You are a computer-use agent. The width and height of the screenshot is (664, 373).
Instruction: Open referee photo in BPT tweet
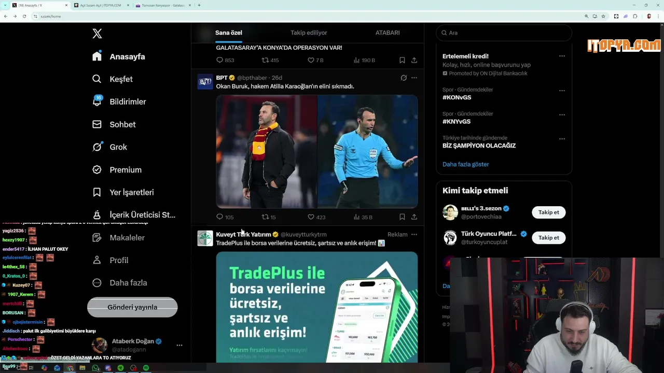(368, 151)
